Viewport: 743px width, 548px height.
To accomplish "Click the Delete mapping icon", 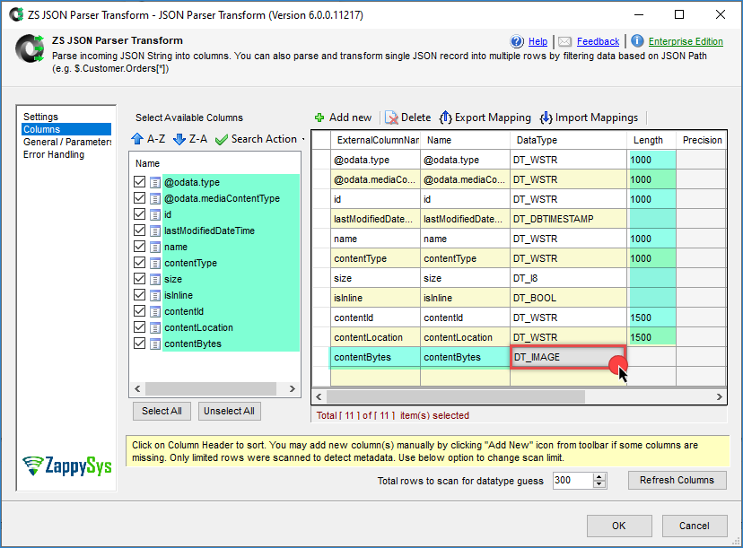I will click(x=391, y=117).
